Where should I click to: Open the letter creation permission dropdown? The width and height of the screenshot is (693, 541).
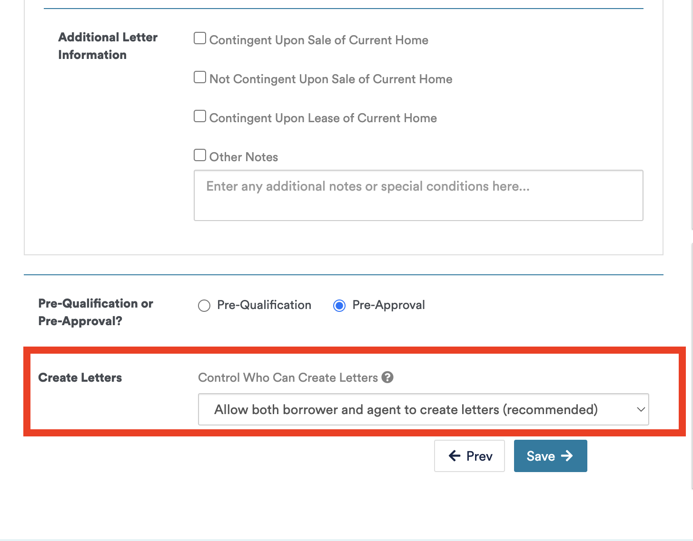click(423, 409)
